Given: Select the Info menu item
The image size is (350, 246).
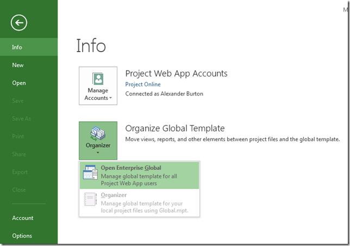Looking at the screenshot, I should [x=29, y=47].
